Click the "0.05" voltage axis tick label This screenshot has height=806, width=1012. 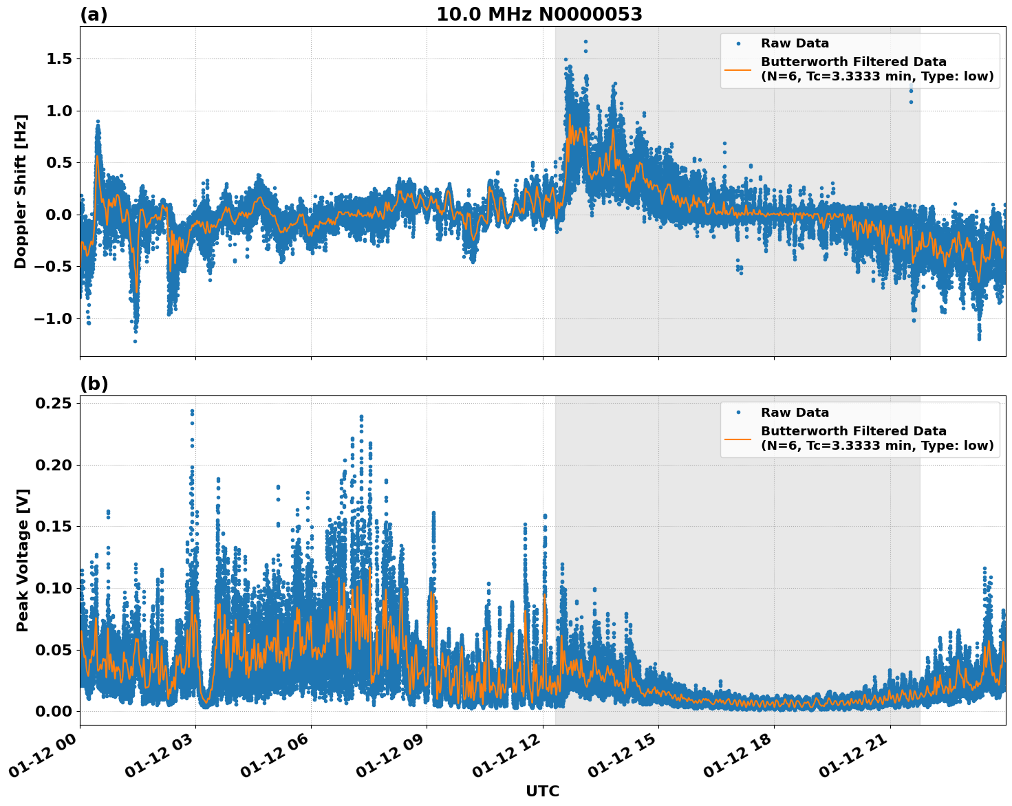(x=55, y=650)
